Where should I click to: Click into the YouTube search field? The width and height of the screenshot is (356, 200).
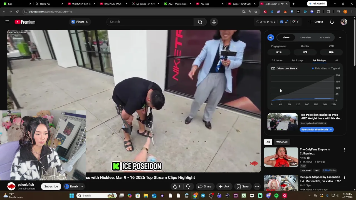tap(150, 22)
